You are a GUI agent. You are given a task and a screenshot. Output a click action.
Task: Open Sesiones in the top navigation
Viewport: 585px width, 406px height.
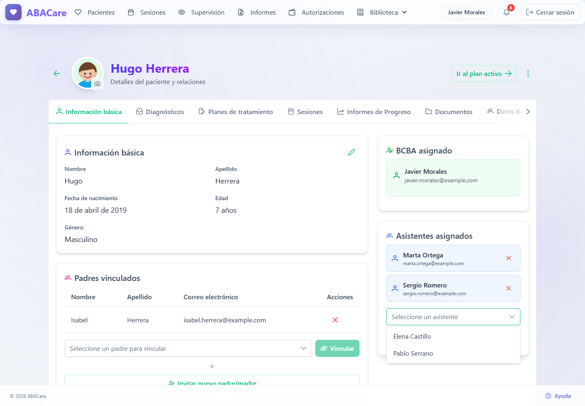tap(147, 12)
